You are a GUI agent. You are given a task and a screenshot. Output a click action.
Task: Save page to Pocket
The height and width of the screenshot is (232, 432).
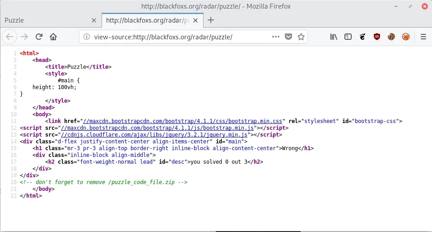point(288,37)
